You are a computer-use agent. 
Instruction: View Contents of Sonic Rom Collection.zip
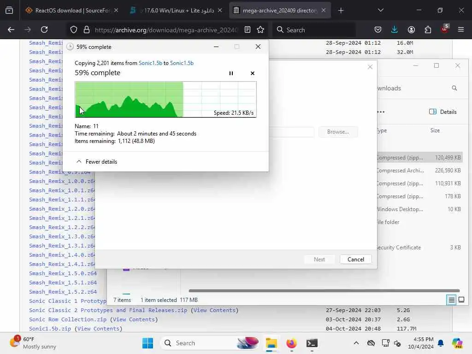tap(134, 319)
